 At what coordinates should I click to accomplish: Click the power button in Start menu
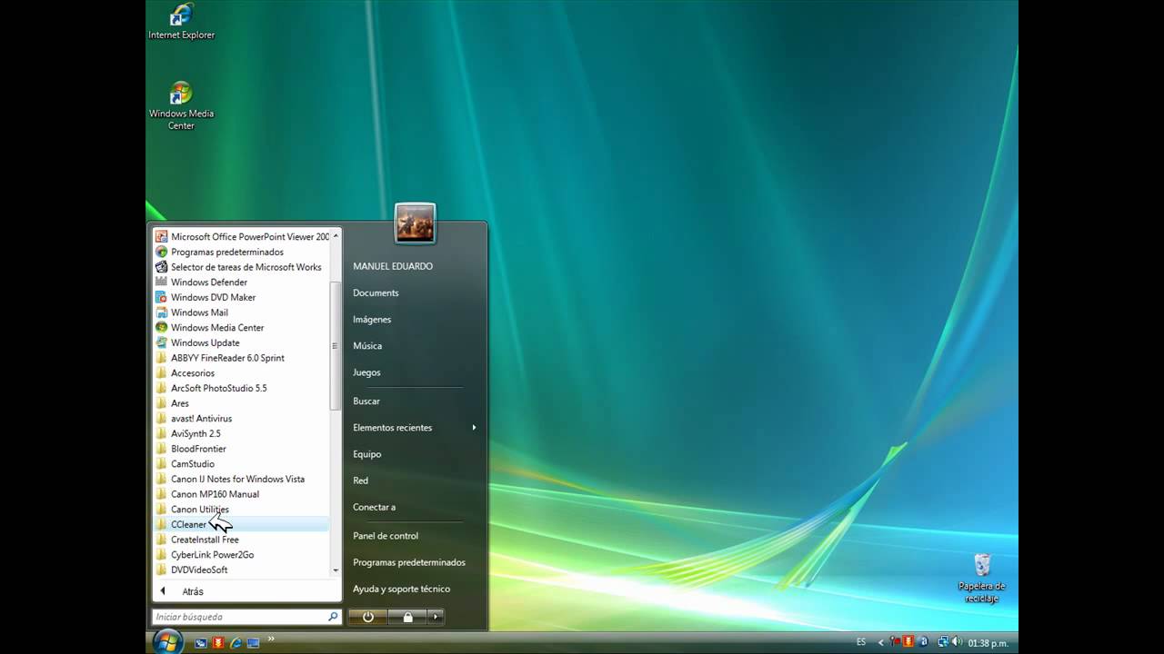click(x=368, y=617)
